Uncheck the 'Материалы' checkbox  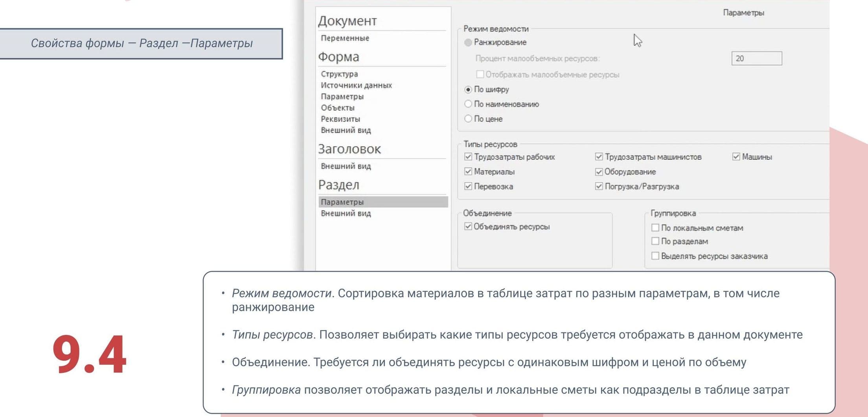click(468, 172)
